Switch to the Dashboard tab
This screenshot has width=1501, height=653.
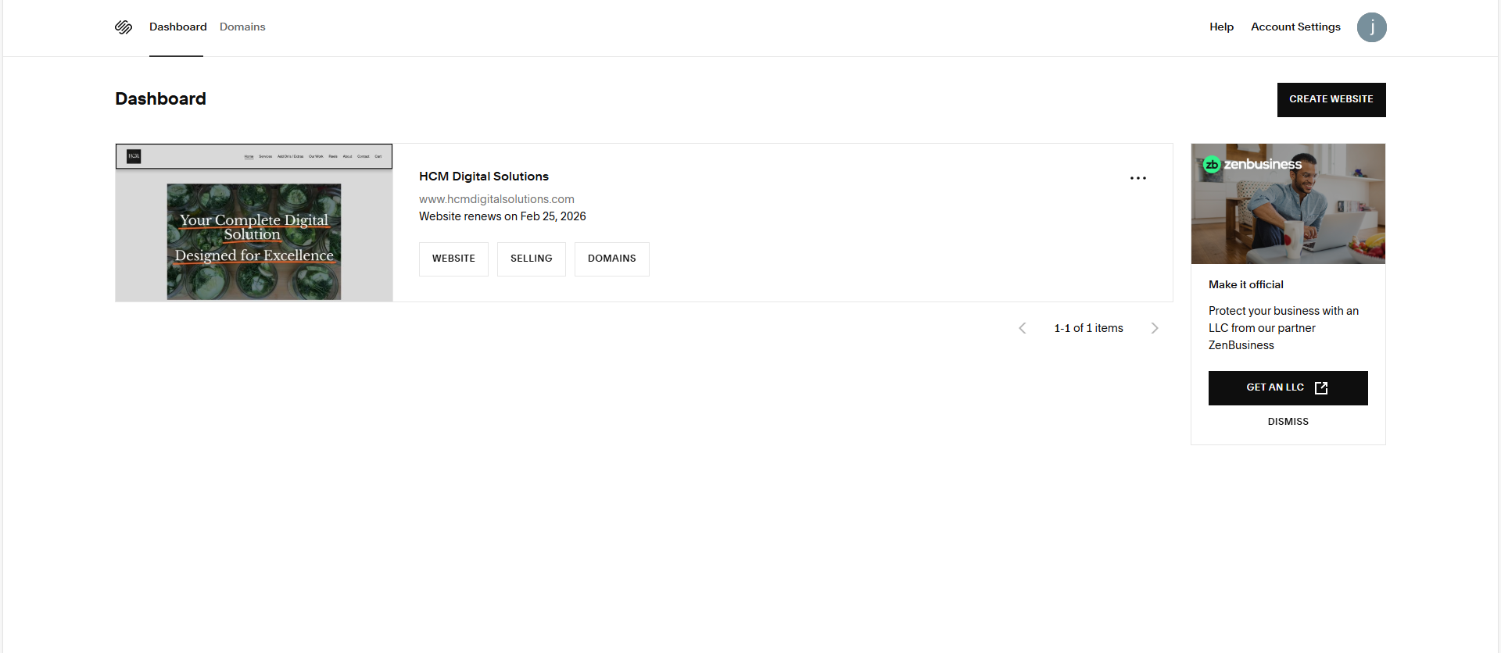pyautogui.click(x=178, y=27)
